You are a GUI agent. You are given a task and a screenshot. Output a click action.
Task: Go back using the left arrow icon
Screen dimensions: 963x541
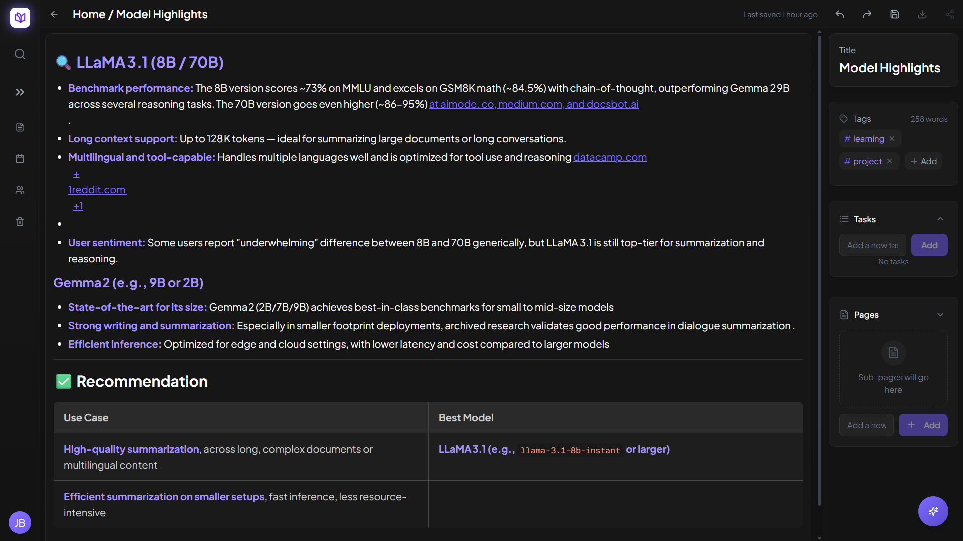click(x=54, y=14)
